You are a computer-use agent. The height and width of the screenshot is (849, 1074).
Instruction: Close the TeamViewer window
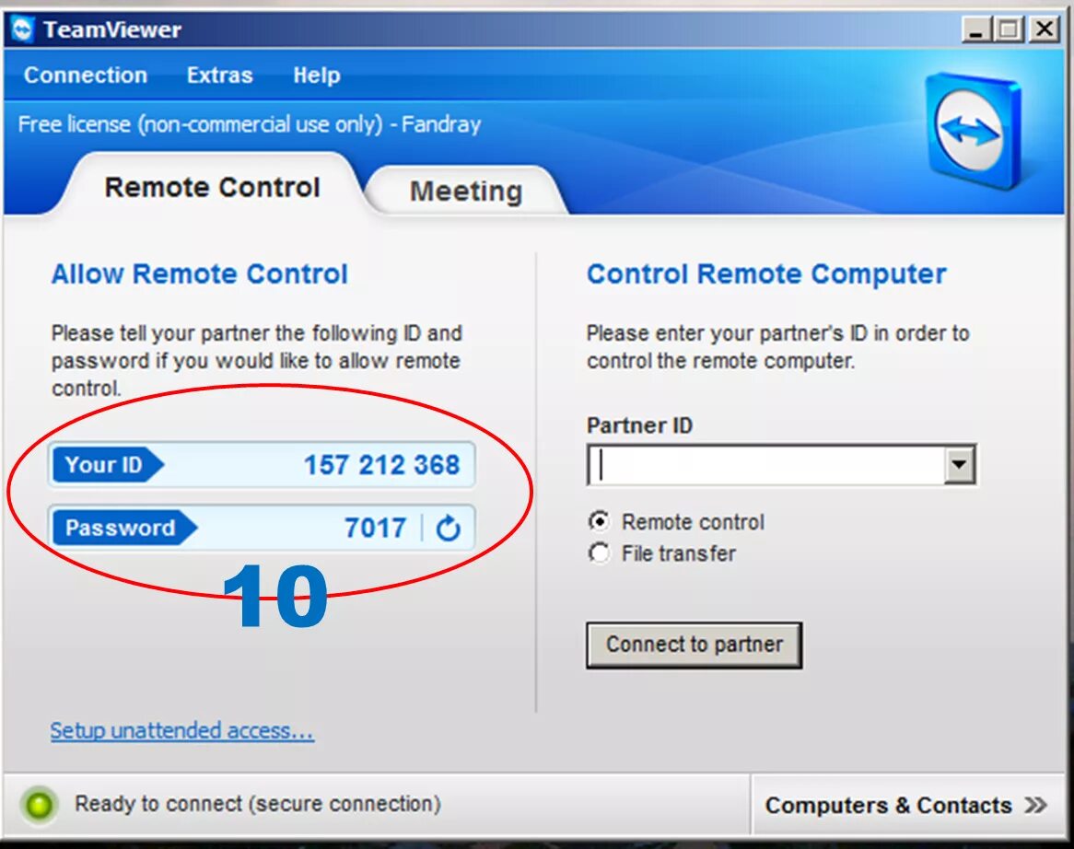click(1044, 29)
